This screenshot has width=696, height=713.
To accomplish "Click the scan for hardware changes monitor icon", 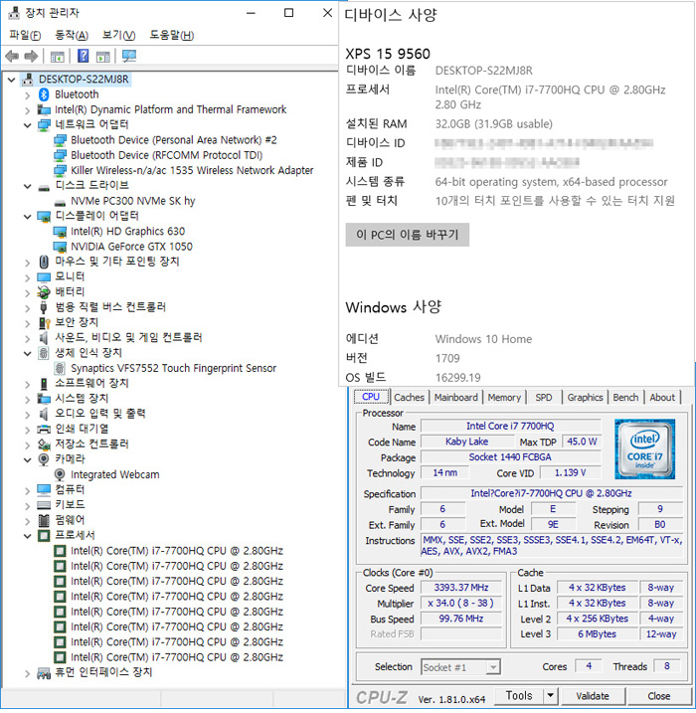I will pyautogui.click(x=129, y=56).
